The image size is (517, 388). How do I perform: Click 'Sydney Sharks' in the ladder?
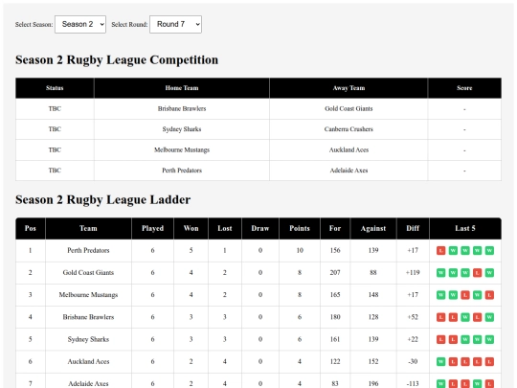pos(88,339)
